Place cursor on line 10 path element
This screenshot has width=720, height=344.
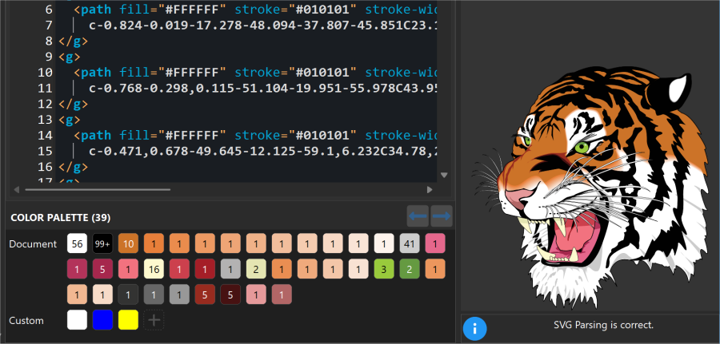(x=255, y=73)
